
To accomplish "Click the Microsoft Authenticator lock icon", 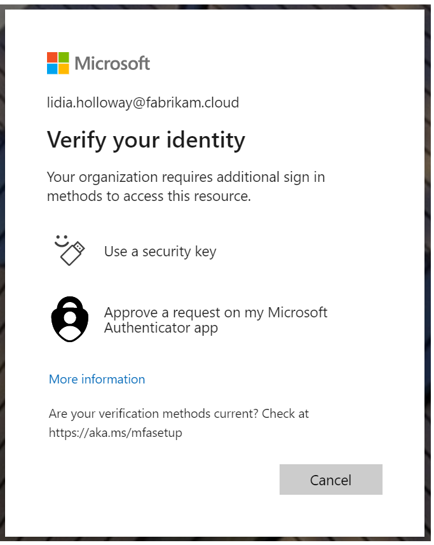I will click(x=70, y=319).
